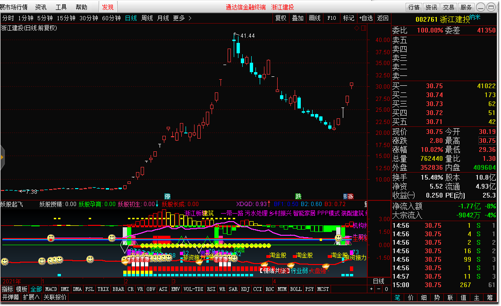The image size is (501, 306).
Task: Open the 画线 drawing tools
Action: 315,18
